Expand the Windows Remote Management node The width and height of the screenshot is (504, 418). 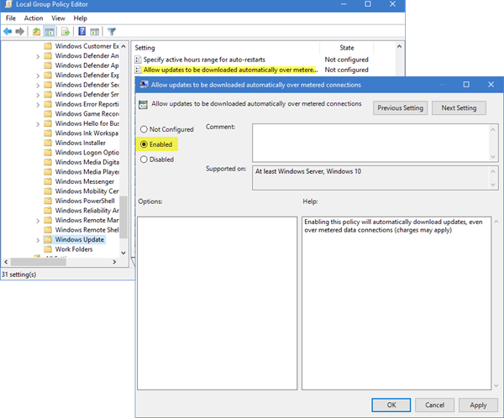(x=38, y=221)
